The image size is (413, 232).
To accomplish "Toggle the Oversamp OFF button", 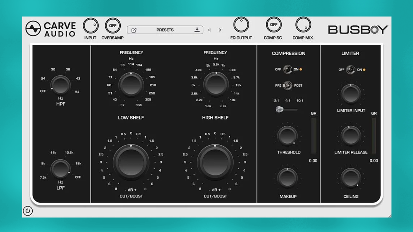I will pos(113,25).
